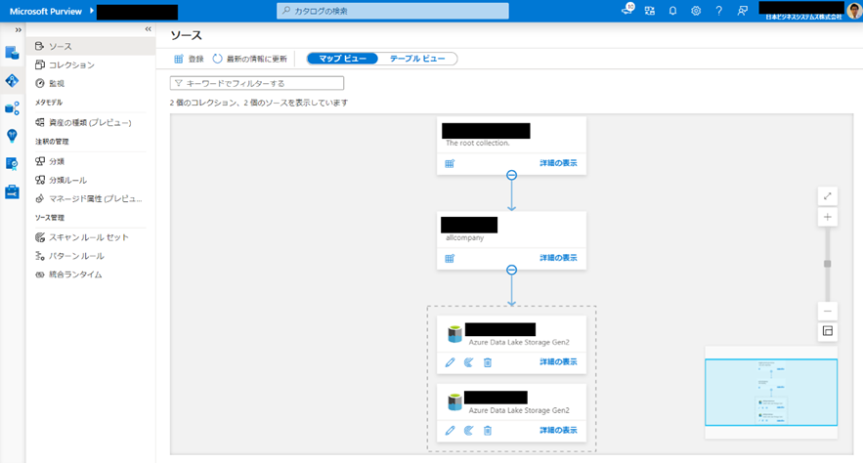The height and width of the screenshot is (463, 863).
Task: Open コレクション in the side menu
Action: coord(90,64)
